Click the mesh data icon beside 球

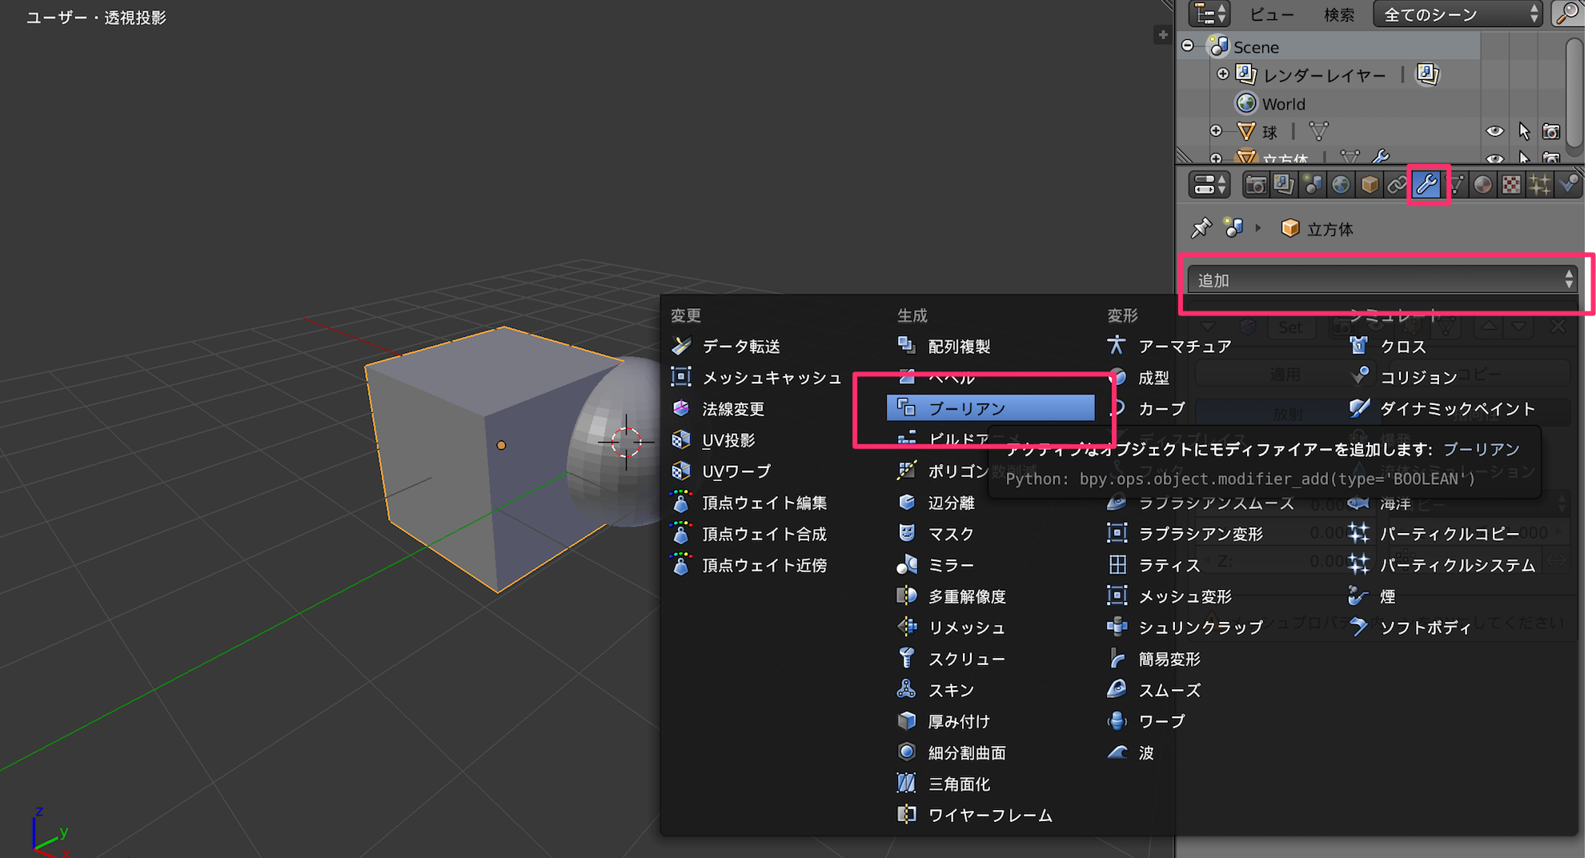tap(1318, 131)
